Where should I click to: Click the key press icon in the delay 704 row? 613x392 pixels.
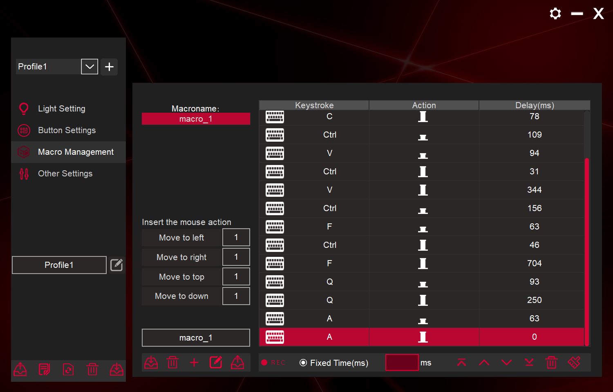point(423,263)
